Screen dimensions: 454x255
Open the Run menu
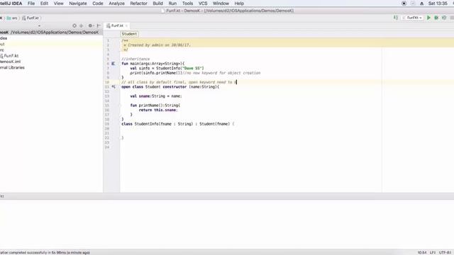172,4
